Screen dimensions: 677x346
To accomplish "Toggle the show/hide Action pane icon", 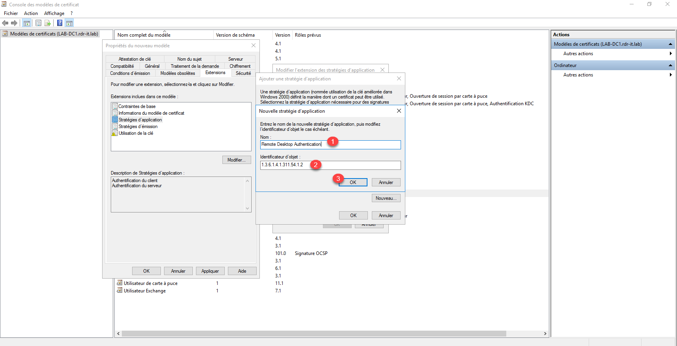I will click(69, 23).
